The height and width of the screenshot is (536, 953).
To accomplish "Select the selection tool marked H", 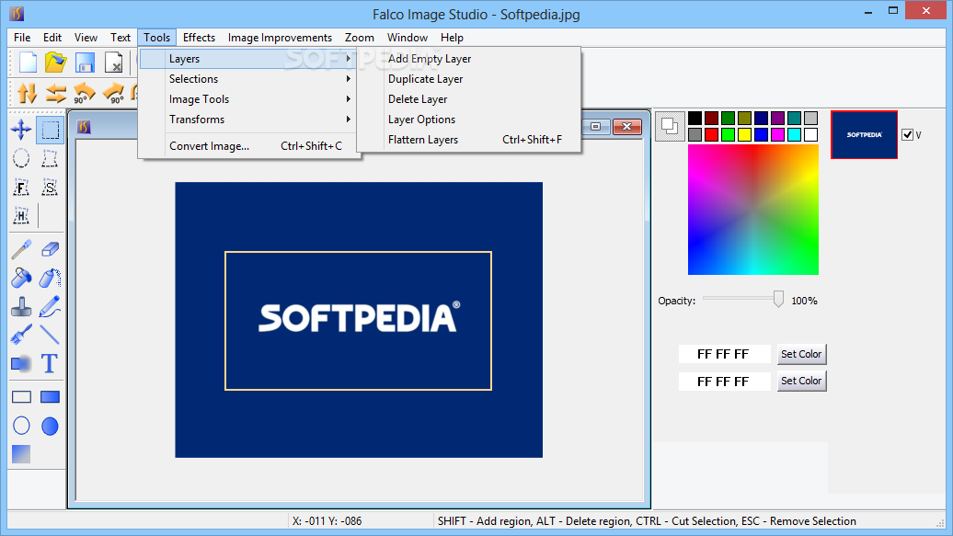I will click(x=21, y=215).
